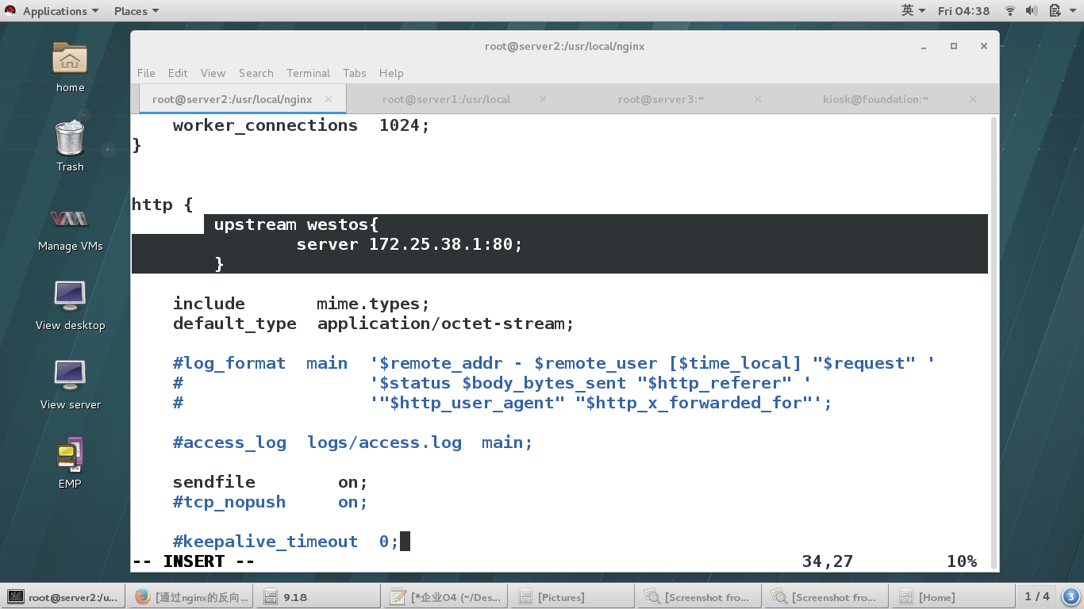Select the root@server2:/usr/local/nginx tab
Screen dimensions: 1084x609
click(233, 99)
